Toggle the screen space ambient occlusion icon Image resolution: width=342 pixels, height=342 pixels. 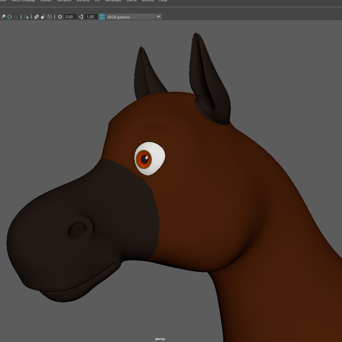coord(3,17)
